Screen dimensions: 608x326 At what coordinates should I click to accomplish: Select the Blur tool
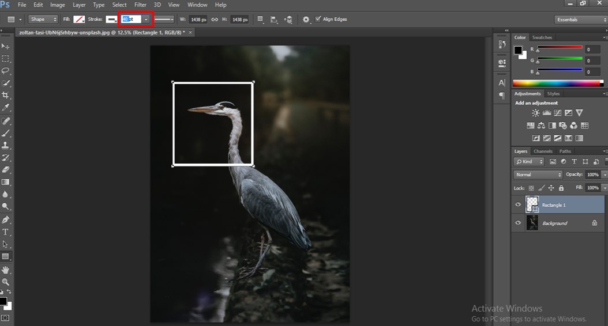click(5, 194)
